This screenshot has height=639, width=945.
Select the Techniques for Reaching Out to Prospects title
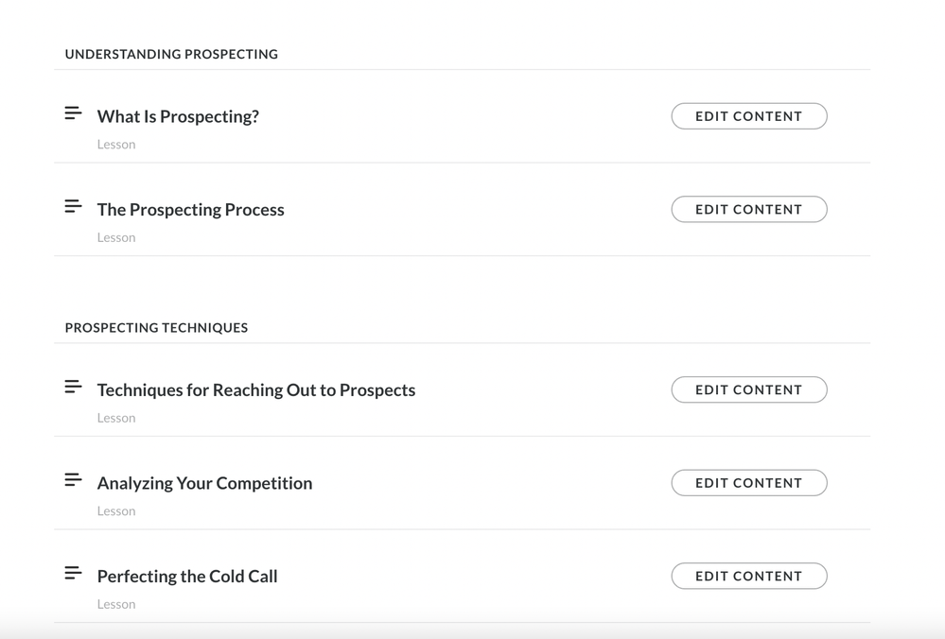coord(255,390)
